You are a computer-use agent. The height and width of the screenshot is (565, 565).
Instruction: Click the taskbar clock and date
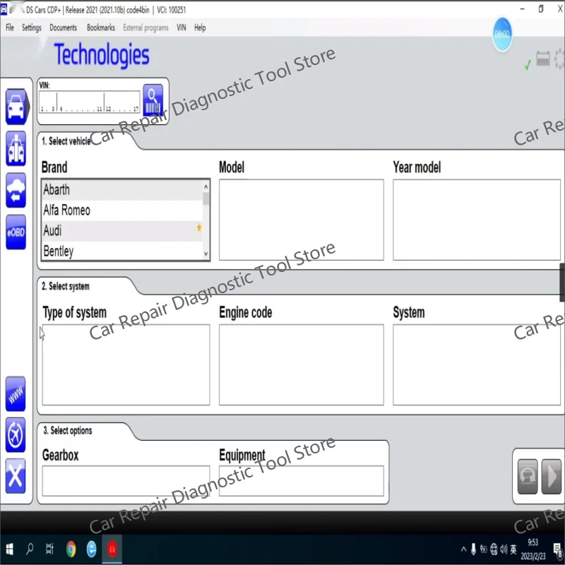click(533, 549)
